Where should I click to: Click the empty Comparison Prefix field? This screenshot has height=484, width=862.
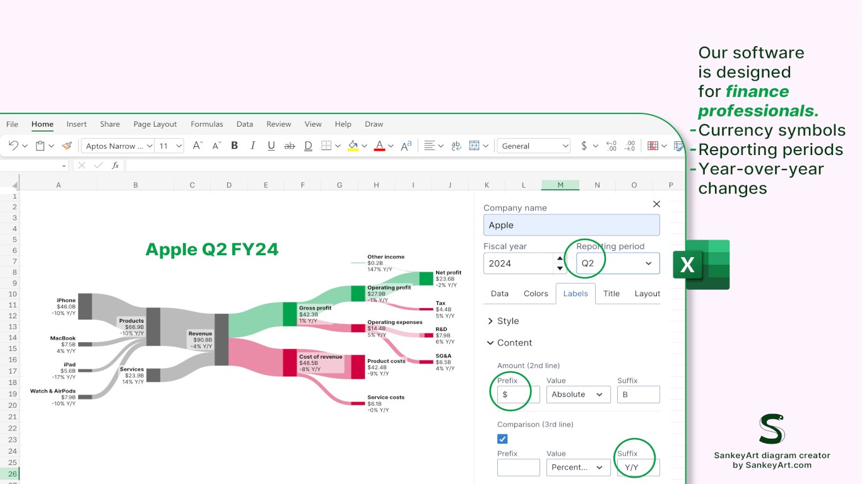pyautogui.click(x=519, y=468)
